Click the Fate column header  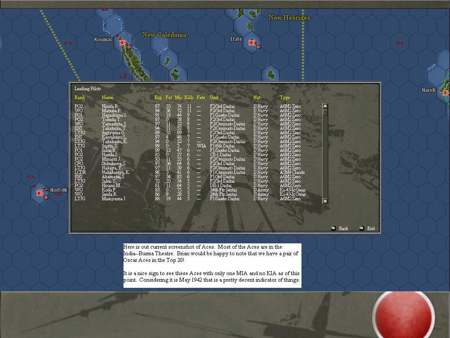[200, 97]
